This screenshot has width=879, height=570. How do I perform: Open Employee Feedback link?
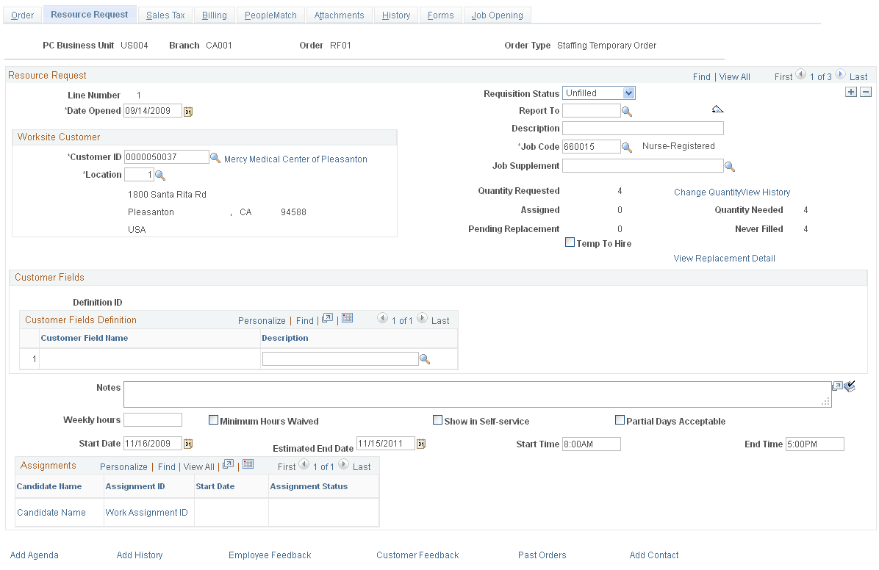(270, 555)
